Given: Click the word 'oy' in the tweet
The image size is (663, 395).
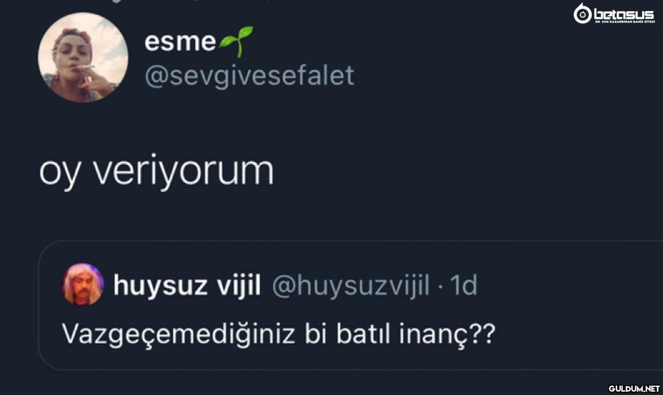Looking at the screenshot, I should [59, 173].
